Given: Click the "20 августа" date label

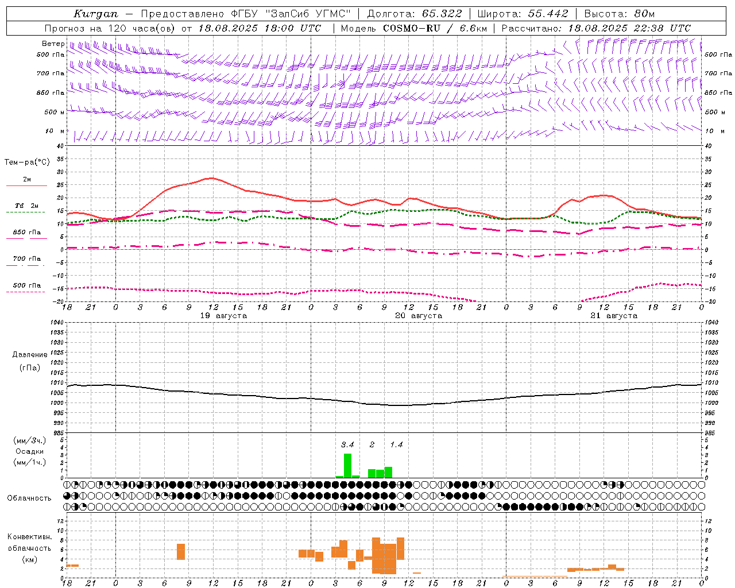Looking at the screenshot, I should pyautogui.click(x=419, y=316).
